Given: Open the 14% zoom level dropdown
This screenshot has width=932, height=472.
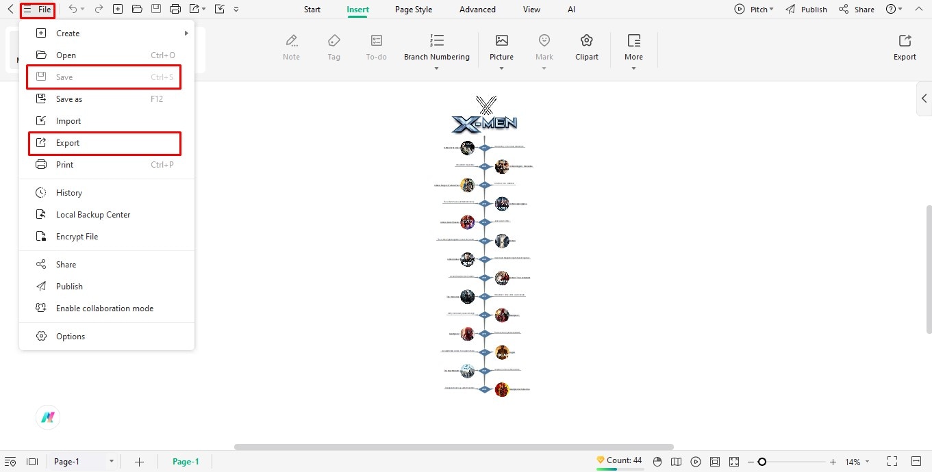Looking at the screenshot, I should pos(868,462).
